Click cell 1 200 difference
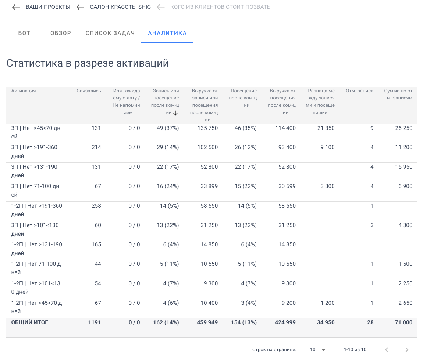Screen dimensions: 423x356 [x=327, y=303]
